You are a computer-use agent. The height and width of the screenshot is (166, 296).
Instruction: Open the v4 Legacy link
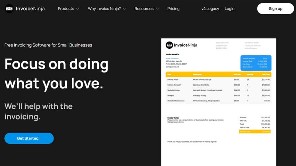pyautogui.click(x=210, y=9)
